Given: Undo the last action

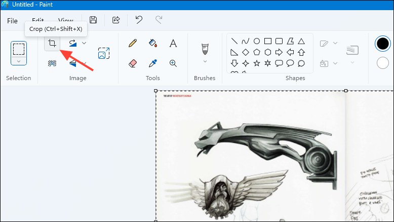Looking at the screenshot, I should click(x=139, y=20).
